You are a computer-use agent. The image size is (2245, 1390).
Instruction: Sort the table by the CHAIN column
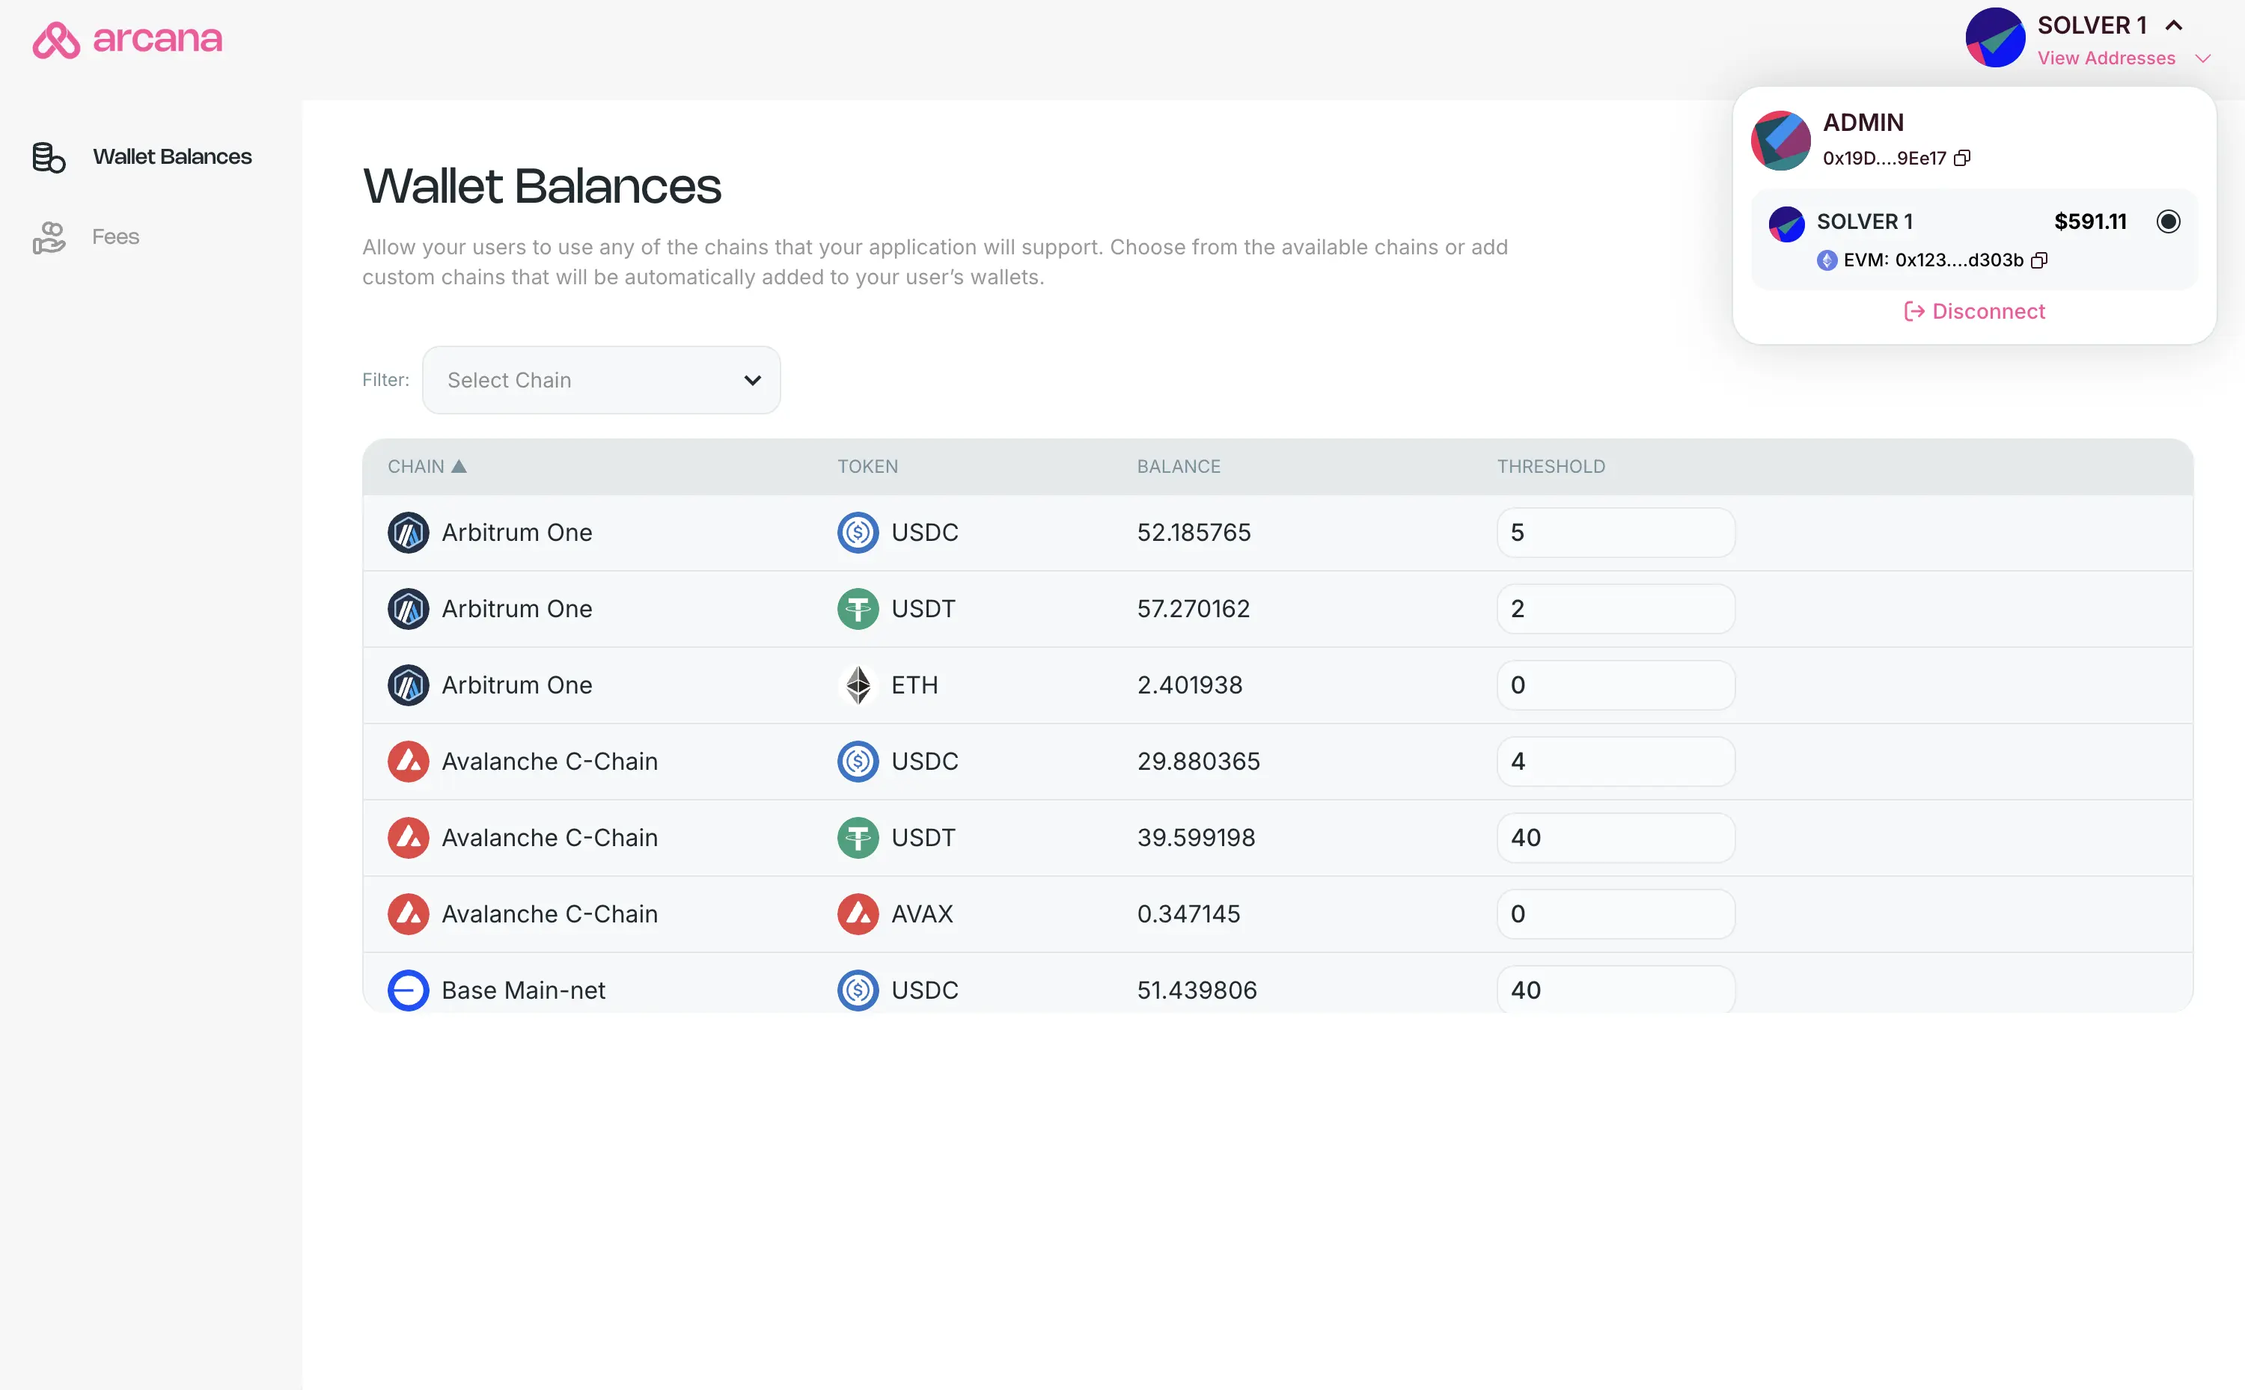[x=427, y=467]
